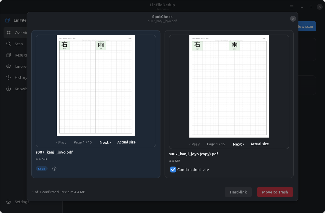This screenshot has height=213, width=325.
Task: Click the info icon next to Keep
Action: click(54, 169)
